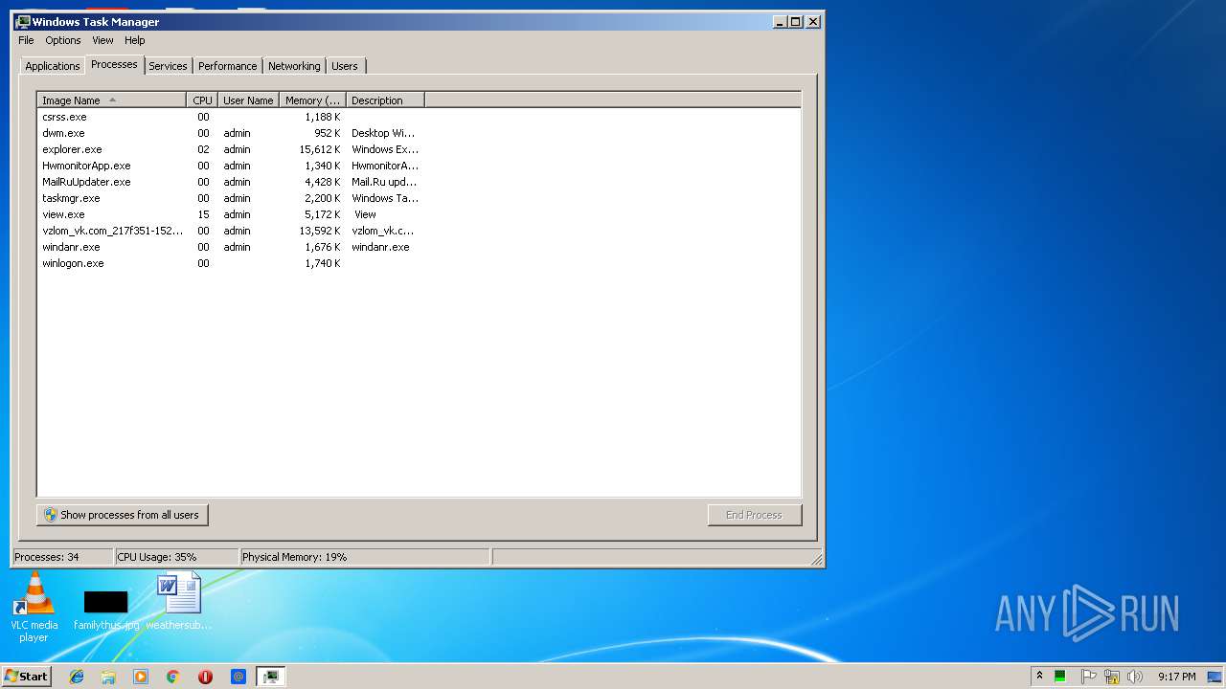Select vzlom_vk.com process row
The image size is (1226, 689).
pyautogui.click(x=230, y=231)
